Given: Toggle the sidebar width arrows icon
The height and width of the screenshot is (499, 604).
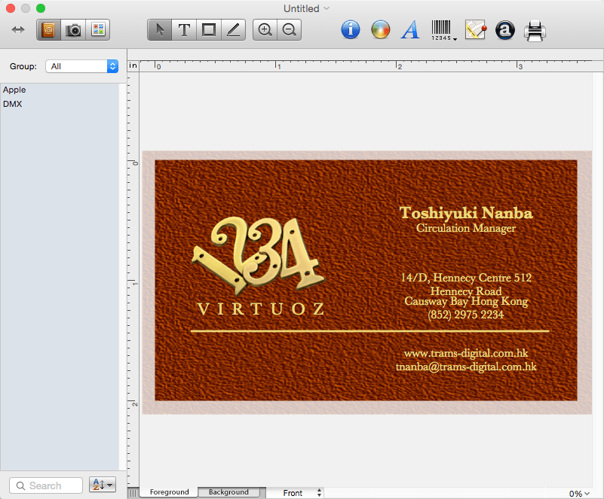Looking at the screenshot, I should (x=18, y=29).
